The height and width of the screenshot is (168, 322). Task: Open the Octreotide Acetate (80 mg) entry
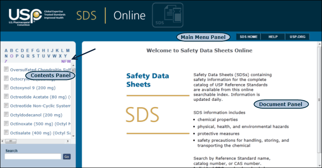pos(40,97)
